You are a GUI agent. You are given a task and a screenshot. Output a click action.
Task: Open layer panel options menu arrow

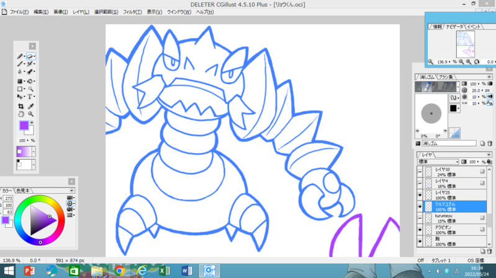point(489,155)
